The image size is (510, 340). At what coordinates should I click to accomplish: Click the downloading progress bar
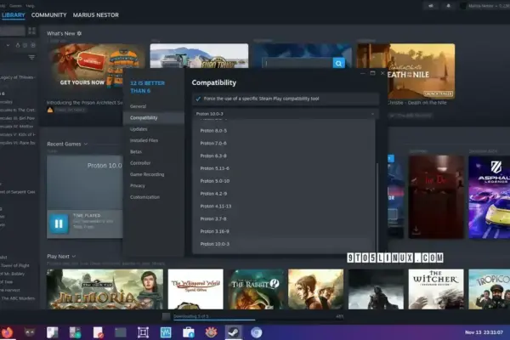[x=258, y=320]
